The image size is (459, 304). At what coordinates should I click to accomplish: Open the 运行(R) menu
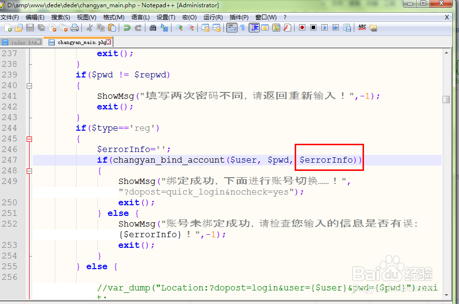[213, 17]
